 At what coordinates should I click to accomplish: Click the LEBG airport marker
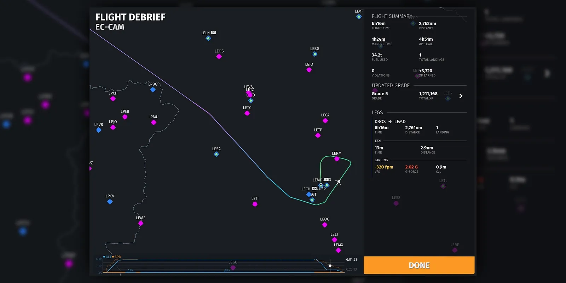pyautogui.click(x=315, y=54)
